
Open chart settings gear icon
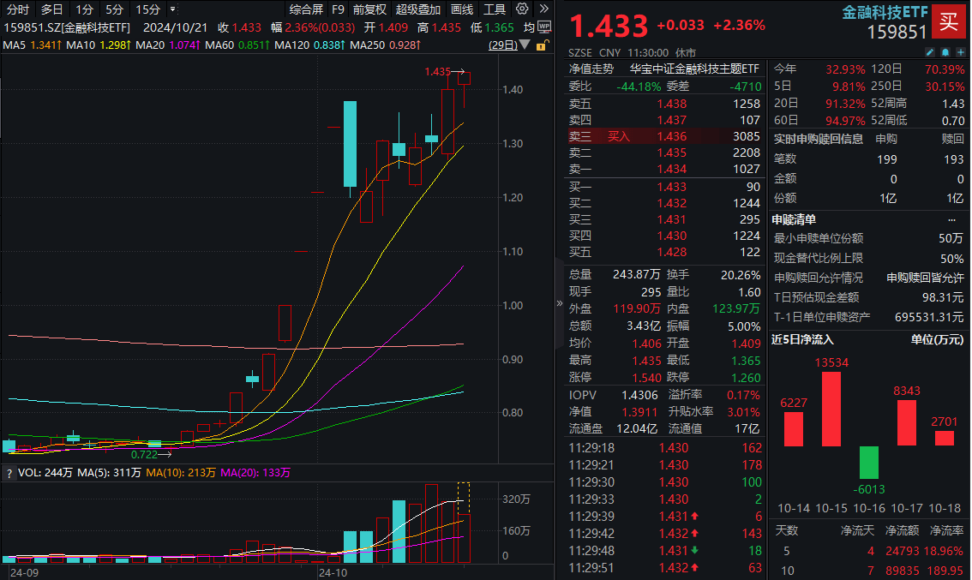522,9
